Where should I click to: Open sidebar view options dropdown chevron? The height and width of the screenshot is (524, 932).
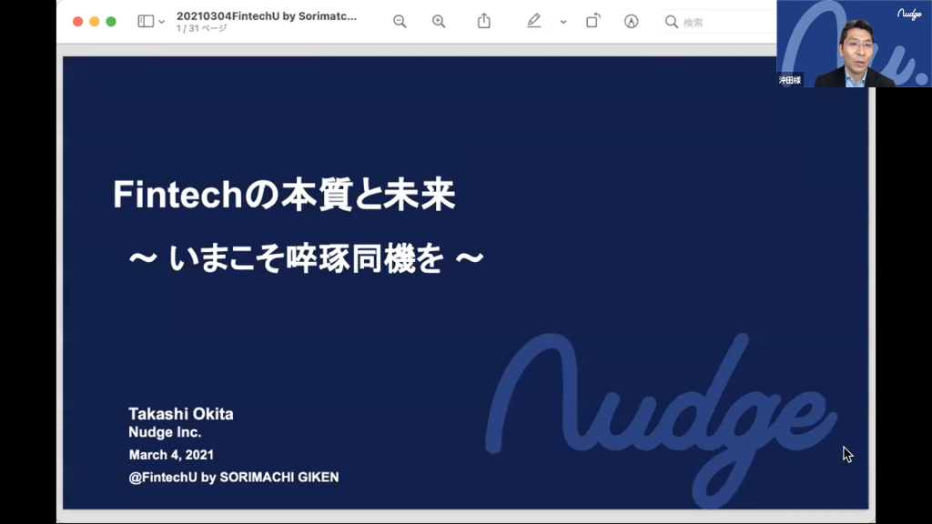(162, 22)
